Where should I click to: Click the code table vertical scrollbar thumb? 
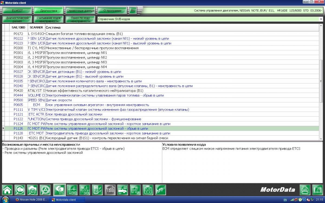[321, 81]
